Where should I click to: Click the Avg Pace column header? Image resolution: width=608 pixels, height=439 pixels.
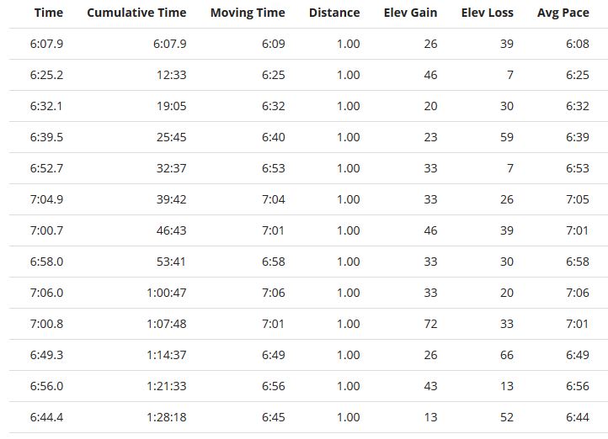coord(563,13)
